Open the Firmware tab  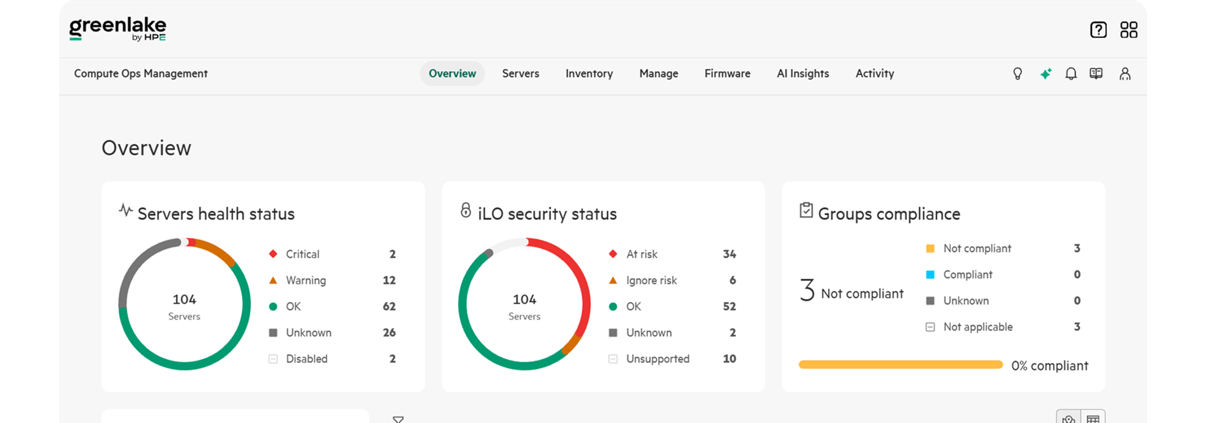(x=727, y=73)
